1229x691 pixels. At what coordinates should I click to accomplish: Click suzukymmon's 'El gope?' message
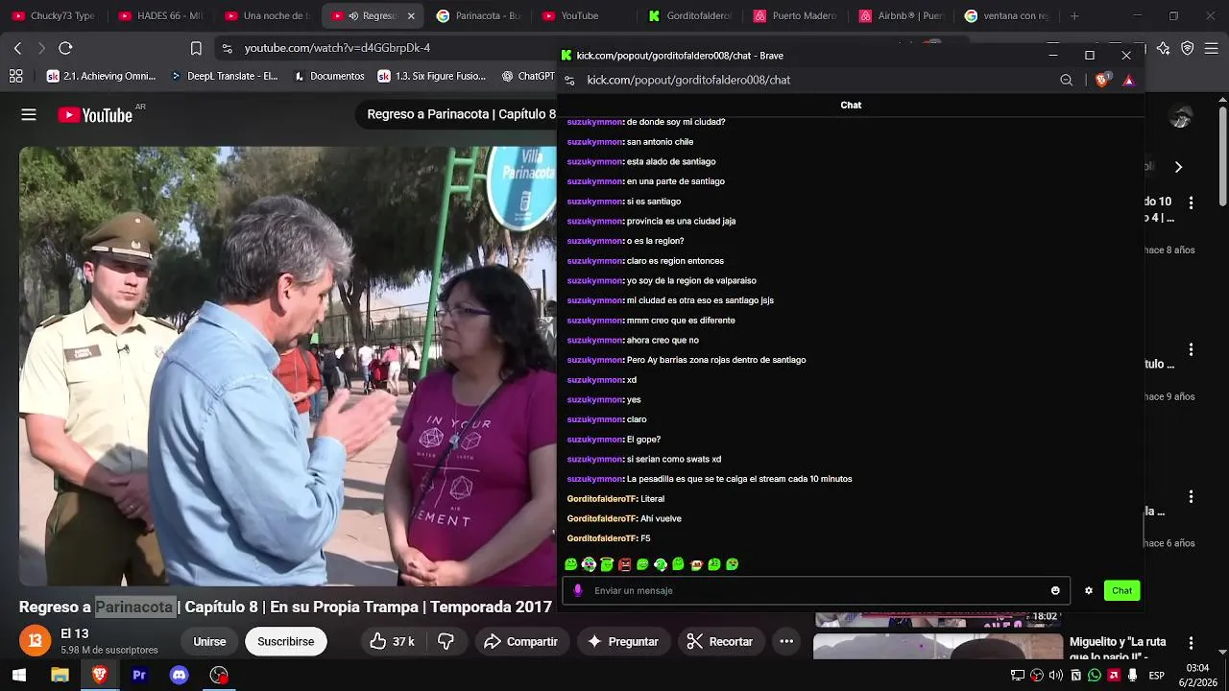(643, 440)
